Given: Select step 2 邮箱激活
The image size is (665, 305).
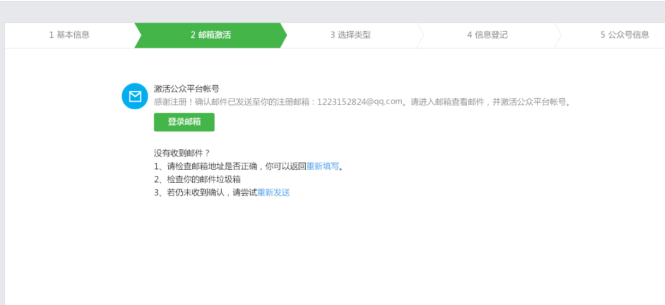Looking at the screenshot, I should 211,35.
